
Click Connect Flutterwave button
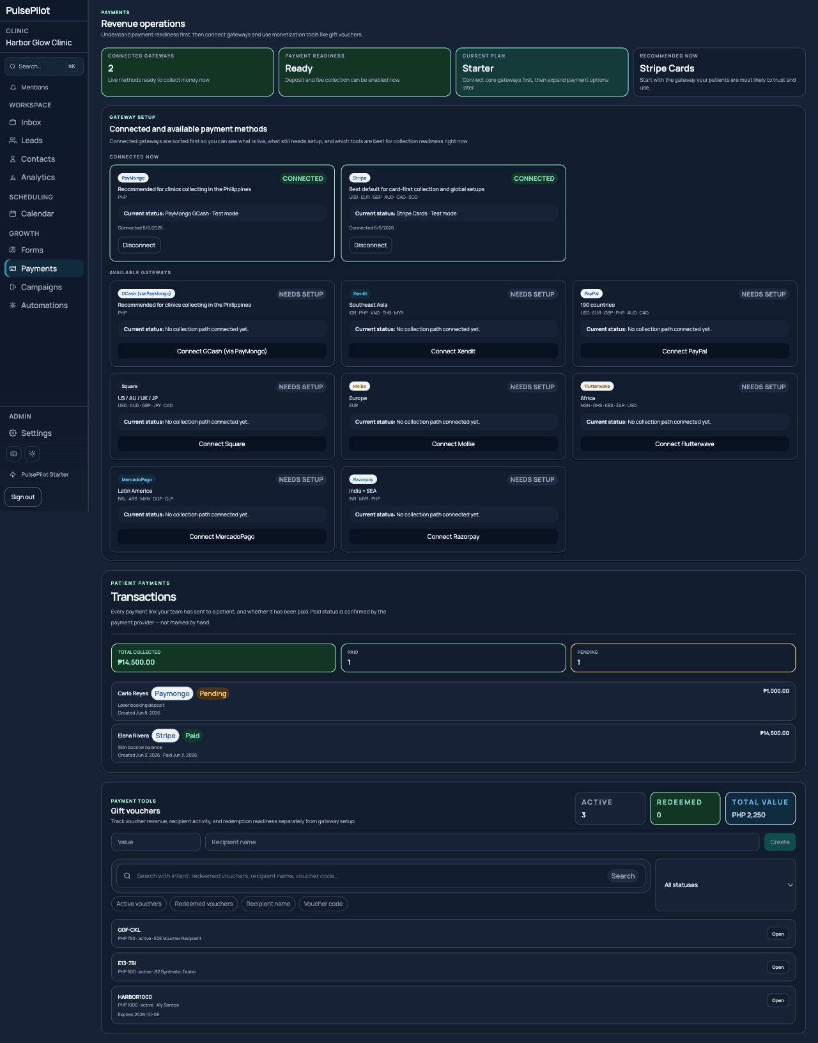(x=684, y=444)
